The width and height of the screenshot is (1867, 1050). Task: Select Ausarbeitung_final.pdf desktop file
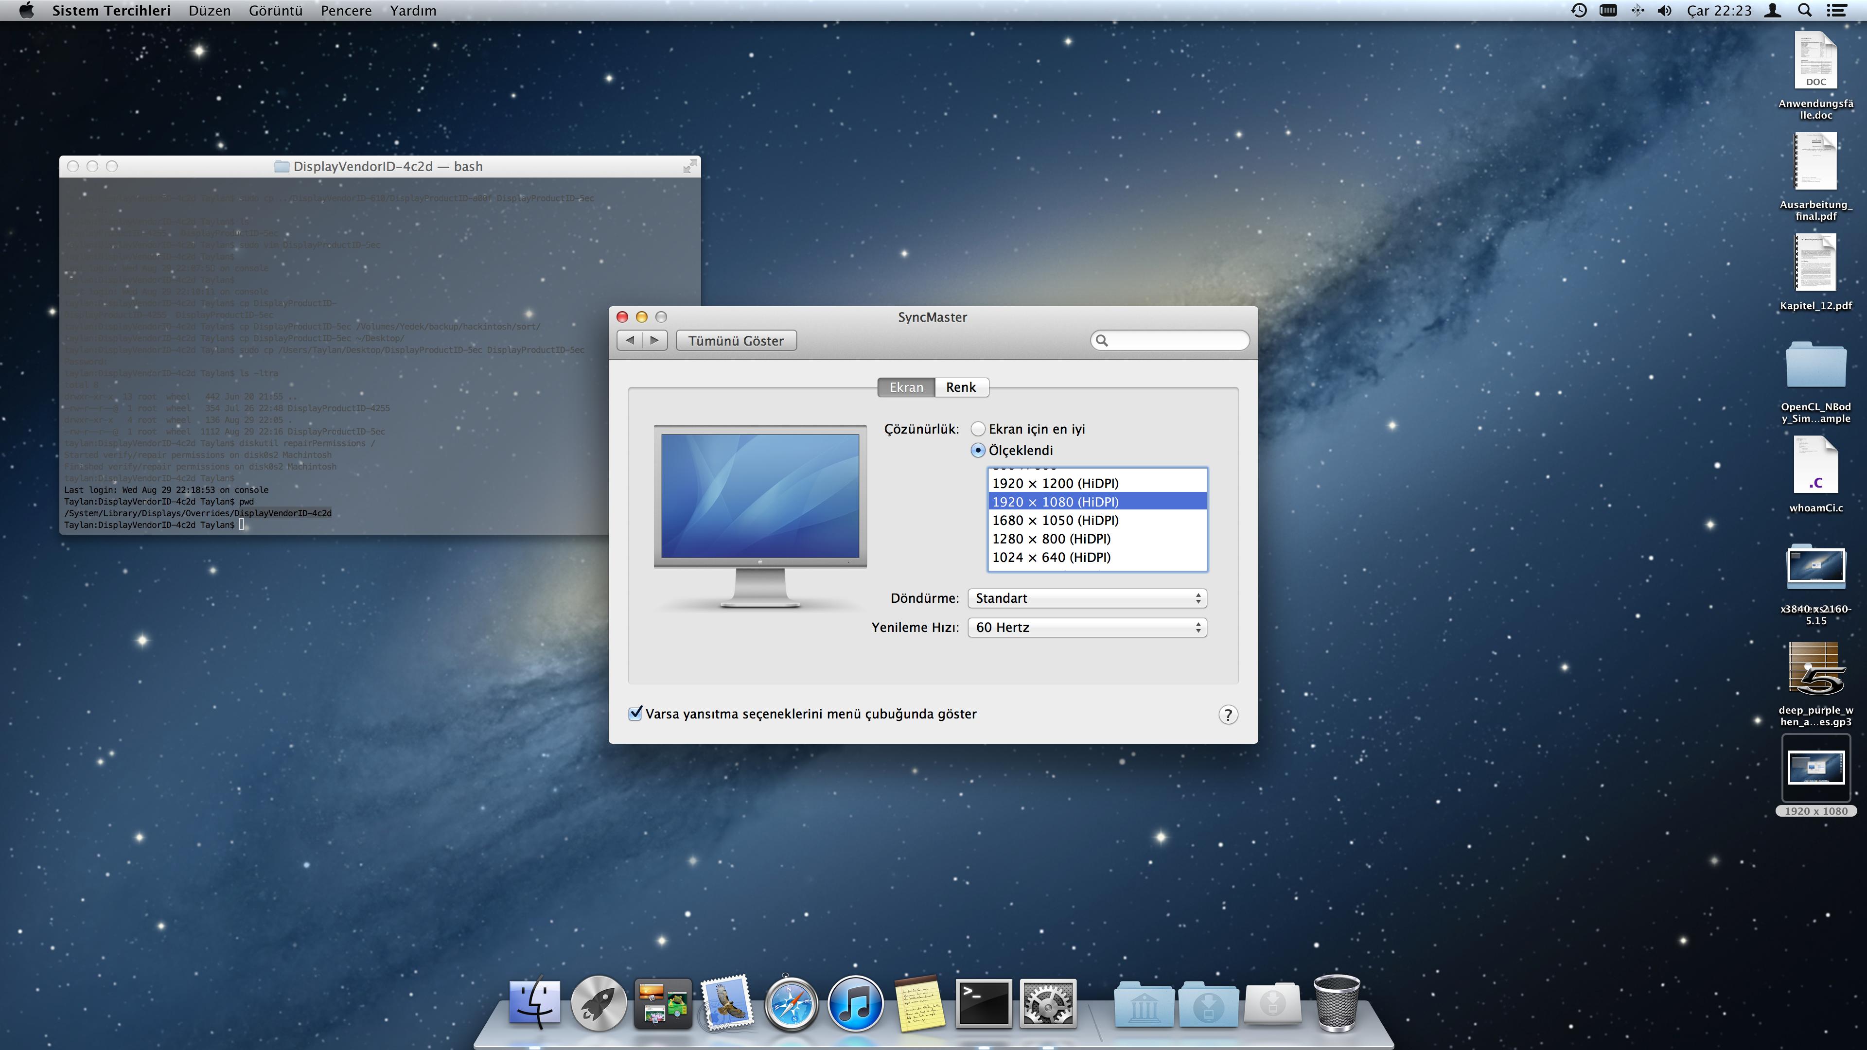tap(1815, 177)
